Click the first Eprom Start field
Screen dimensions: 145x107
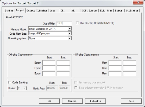(49, 63)
